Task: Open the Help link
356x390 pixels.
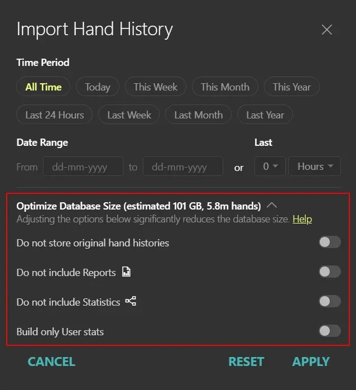Action: click(x=302, y=219)
